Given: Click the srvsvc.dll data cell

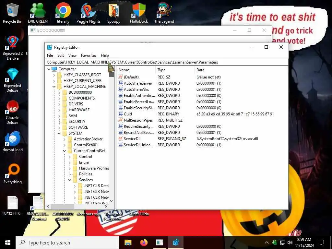Looking at the screenshot, I should pyautogui.click(x=227, y=139).
